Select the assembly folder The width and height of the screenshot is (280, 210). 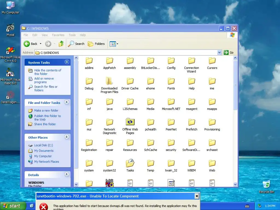click(130, 63)
